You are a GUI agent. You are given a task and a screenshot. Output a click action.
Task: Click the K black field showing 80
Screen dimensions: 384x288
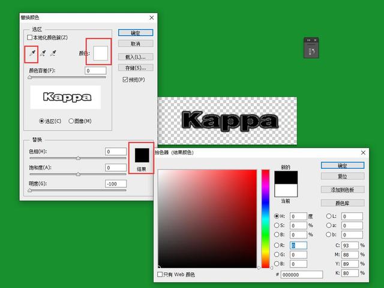click(350, 273)
